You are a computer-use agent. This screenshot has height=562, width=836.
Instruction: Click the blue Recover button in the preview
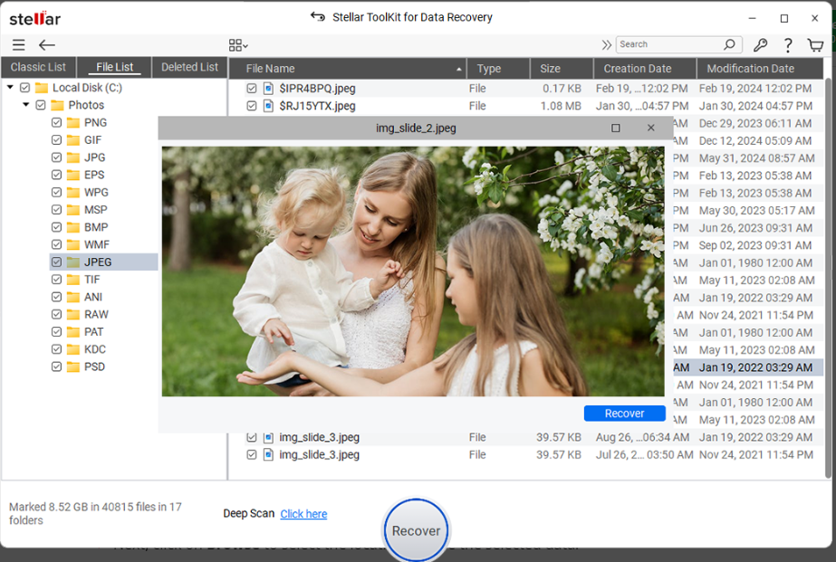click(624, 413)
